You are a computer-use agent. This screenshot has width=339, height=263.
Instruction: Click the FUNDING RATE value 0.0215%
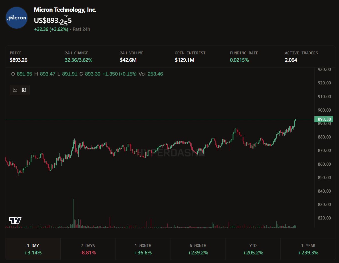(239, 60)
